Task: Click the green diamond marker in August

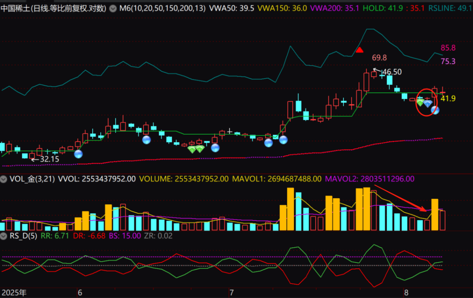Action: tap(420, 103)
